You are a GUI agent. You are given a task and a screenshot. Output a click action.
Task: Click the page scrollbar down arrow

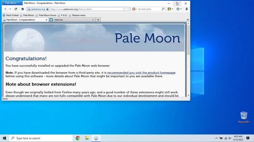188,95
